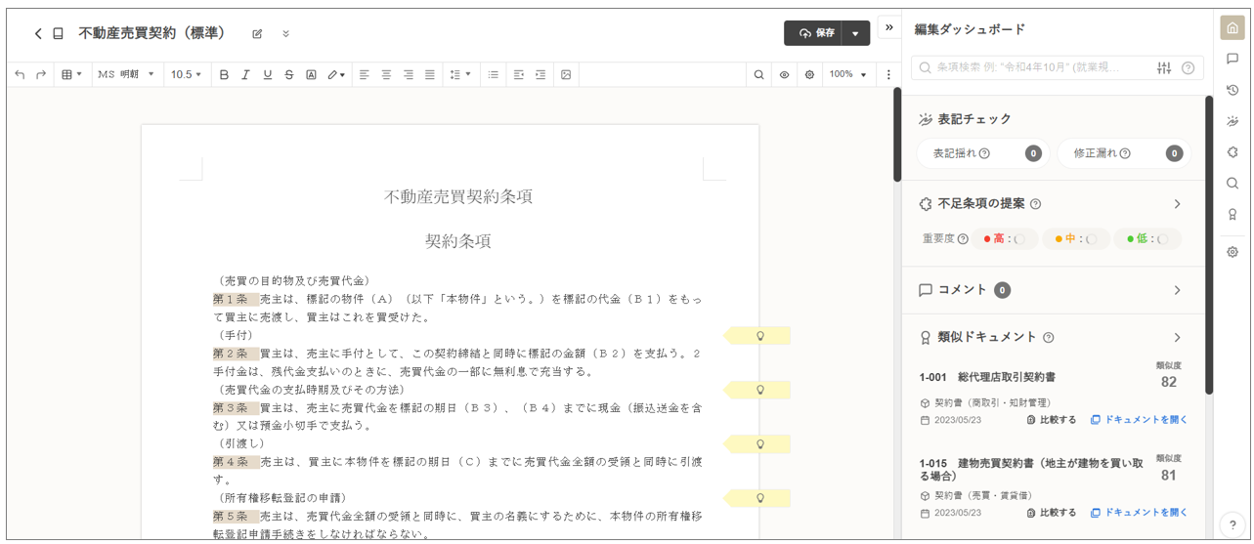Click the puzzle piece icon in the sidebar
Image resolution: width=1254 pixels, height=544 pixels.
point(1232,152)
